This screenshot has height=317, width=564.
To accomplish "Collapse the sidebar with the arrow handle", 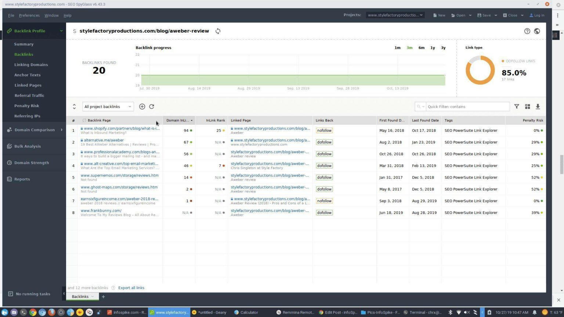I will pyautogui.click(x=64, y=294).
